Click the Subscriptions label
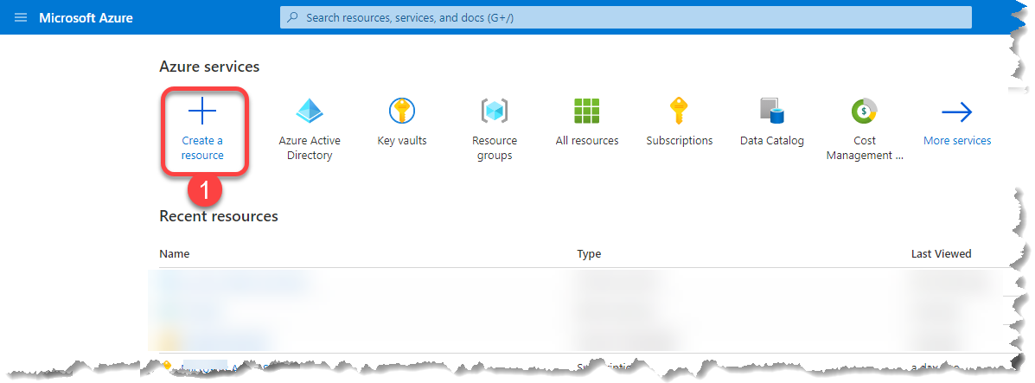 680,141
